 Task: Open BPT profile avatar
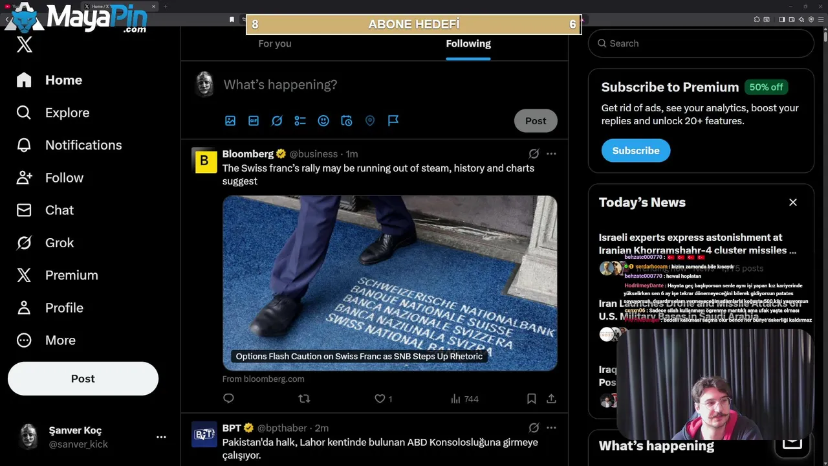tap(204, 434)
